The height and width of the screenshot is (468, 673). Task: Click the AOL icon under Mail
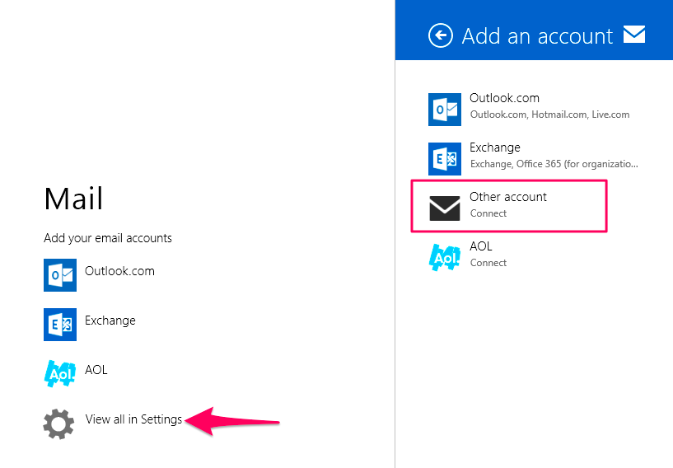pos(60,373)
